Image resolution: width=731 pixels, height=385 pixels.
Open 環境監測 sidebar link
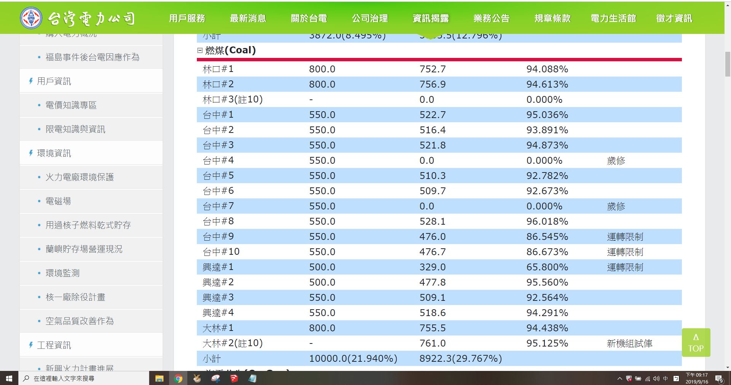(62, 273)
